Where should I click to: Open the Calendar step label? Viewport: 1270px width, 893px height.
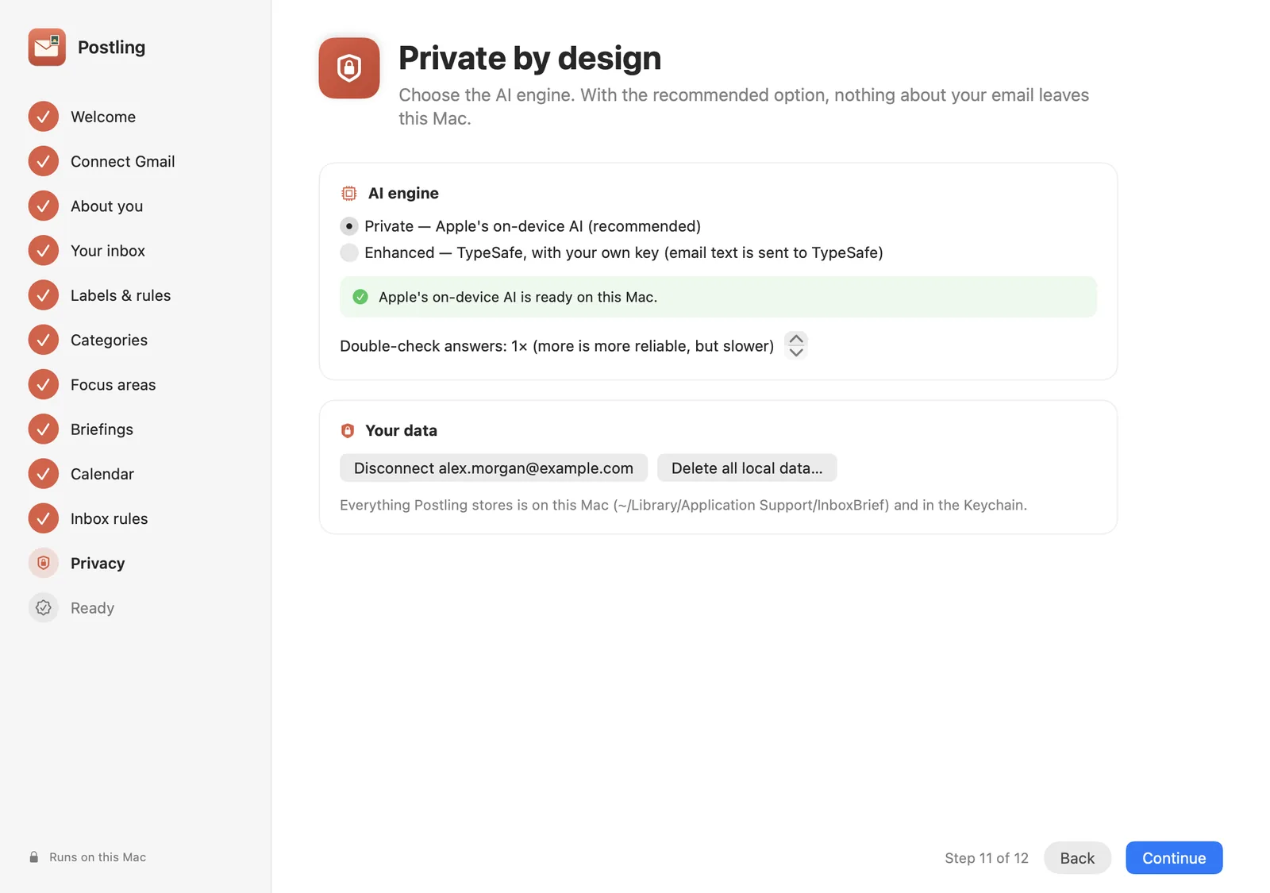click(102, 474)
